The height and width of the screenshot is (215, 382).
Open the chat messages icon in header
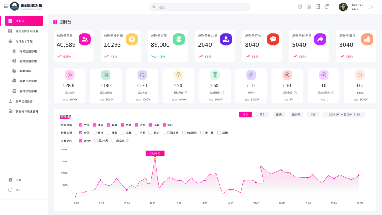[318, 7]
